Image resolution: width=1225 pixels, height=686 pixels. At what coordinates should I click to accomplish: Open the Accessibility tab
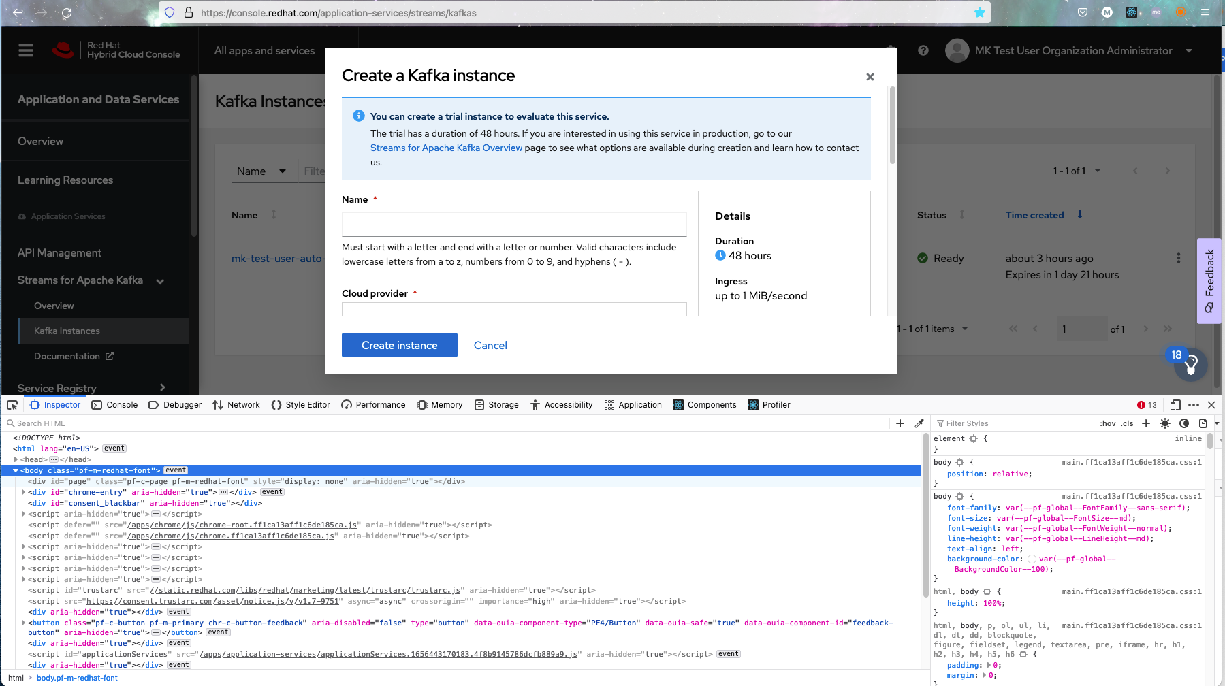coord(562,405)
